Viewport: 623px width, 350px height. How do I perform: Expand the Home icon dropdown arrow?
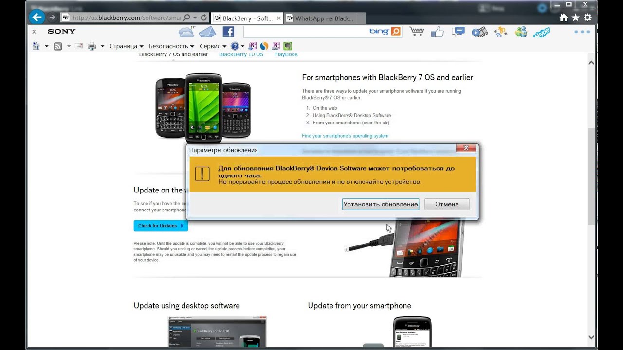pyautogui.click(x=47, y=46)
